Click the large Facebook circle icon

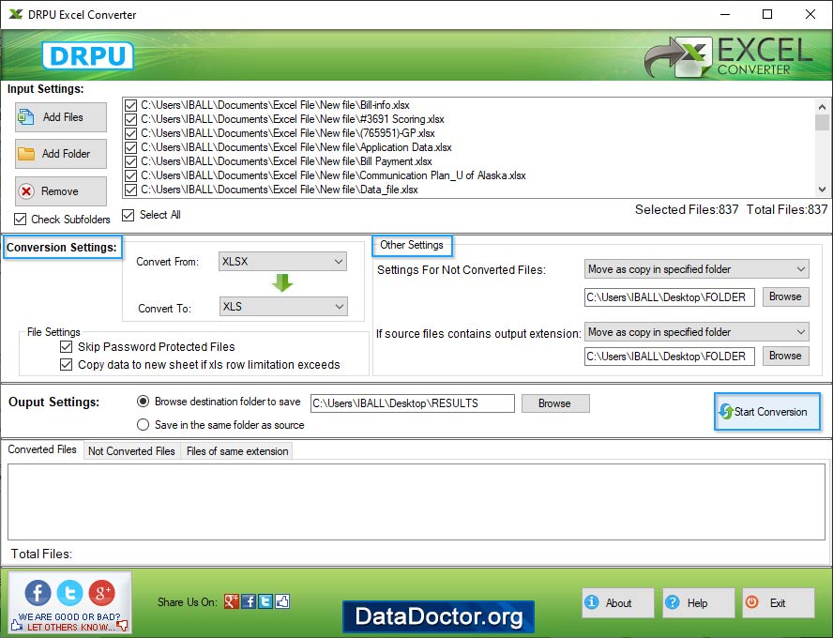[38, 592]
